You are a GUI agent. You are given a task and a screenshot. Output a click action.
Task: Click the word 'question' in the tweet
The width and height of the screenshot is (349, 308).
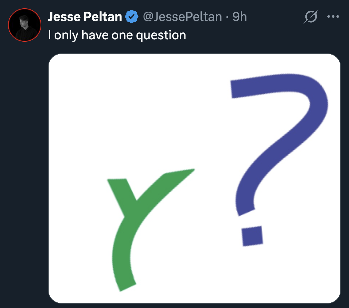[x=161, y=36]
